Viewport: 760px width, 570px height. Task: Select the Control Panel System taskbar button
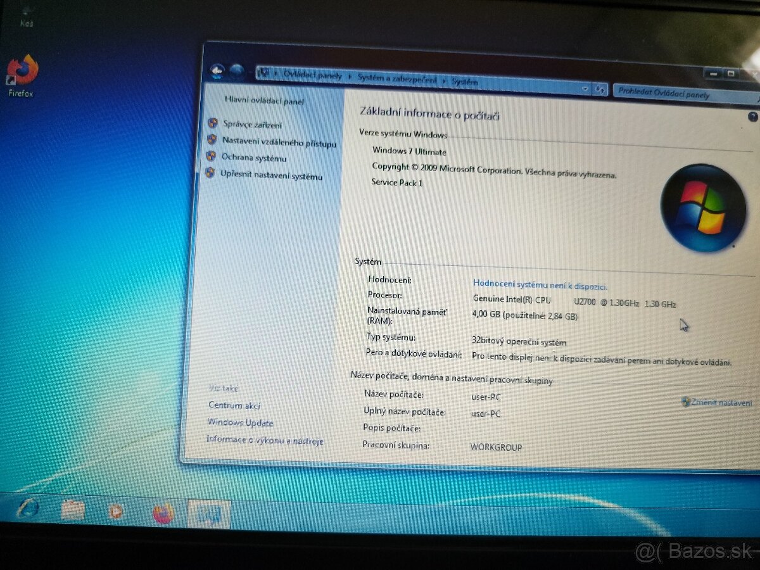[x=209, y=514]
